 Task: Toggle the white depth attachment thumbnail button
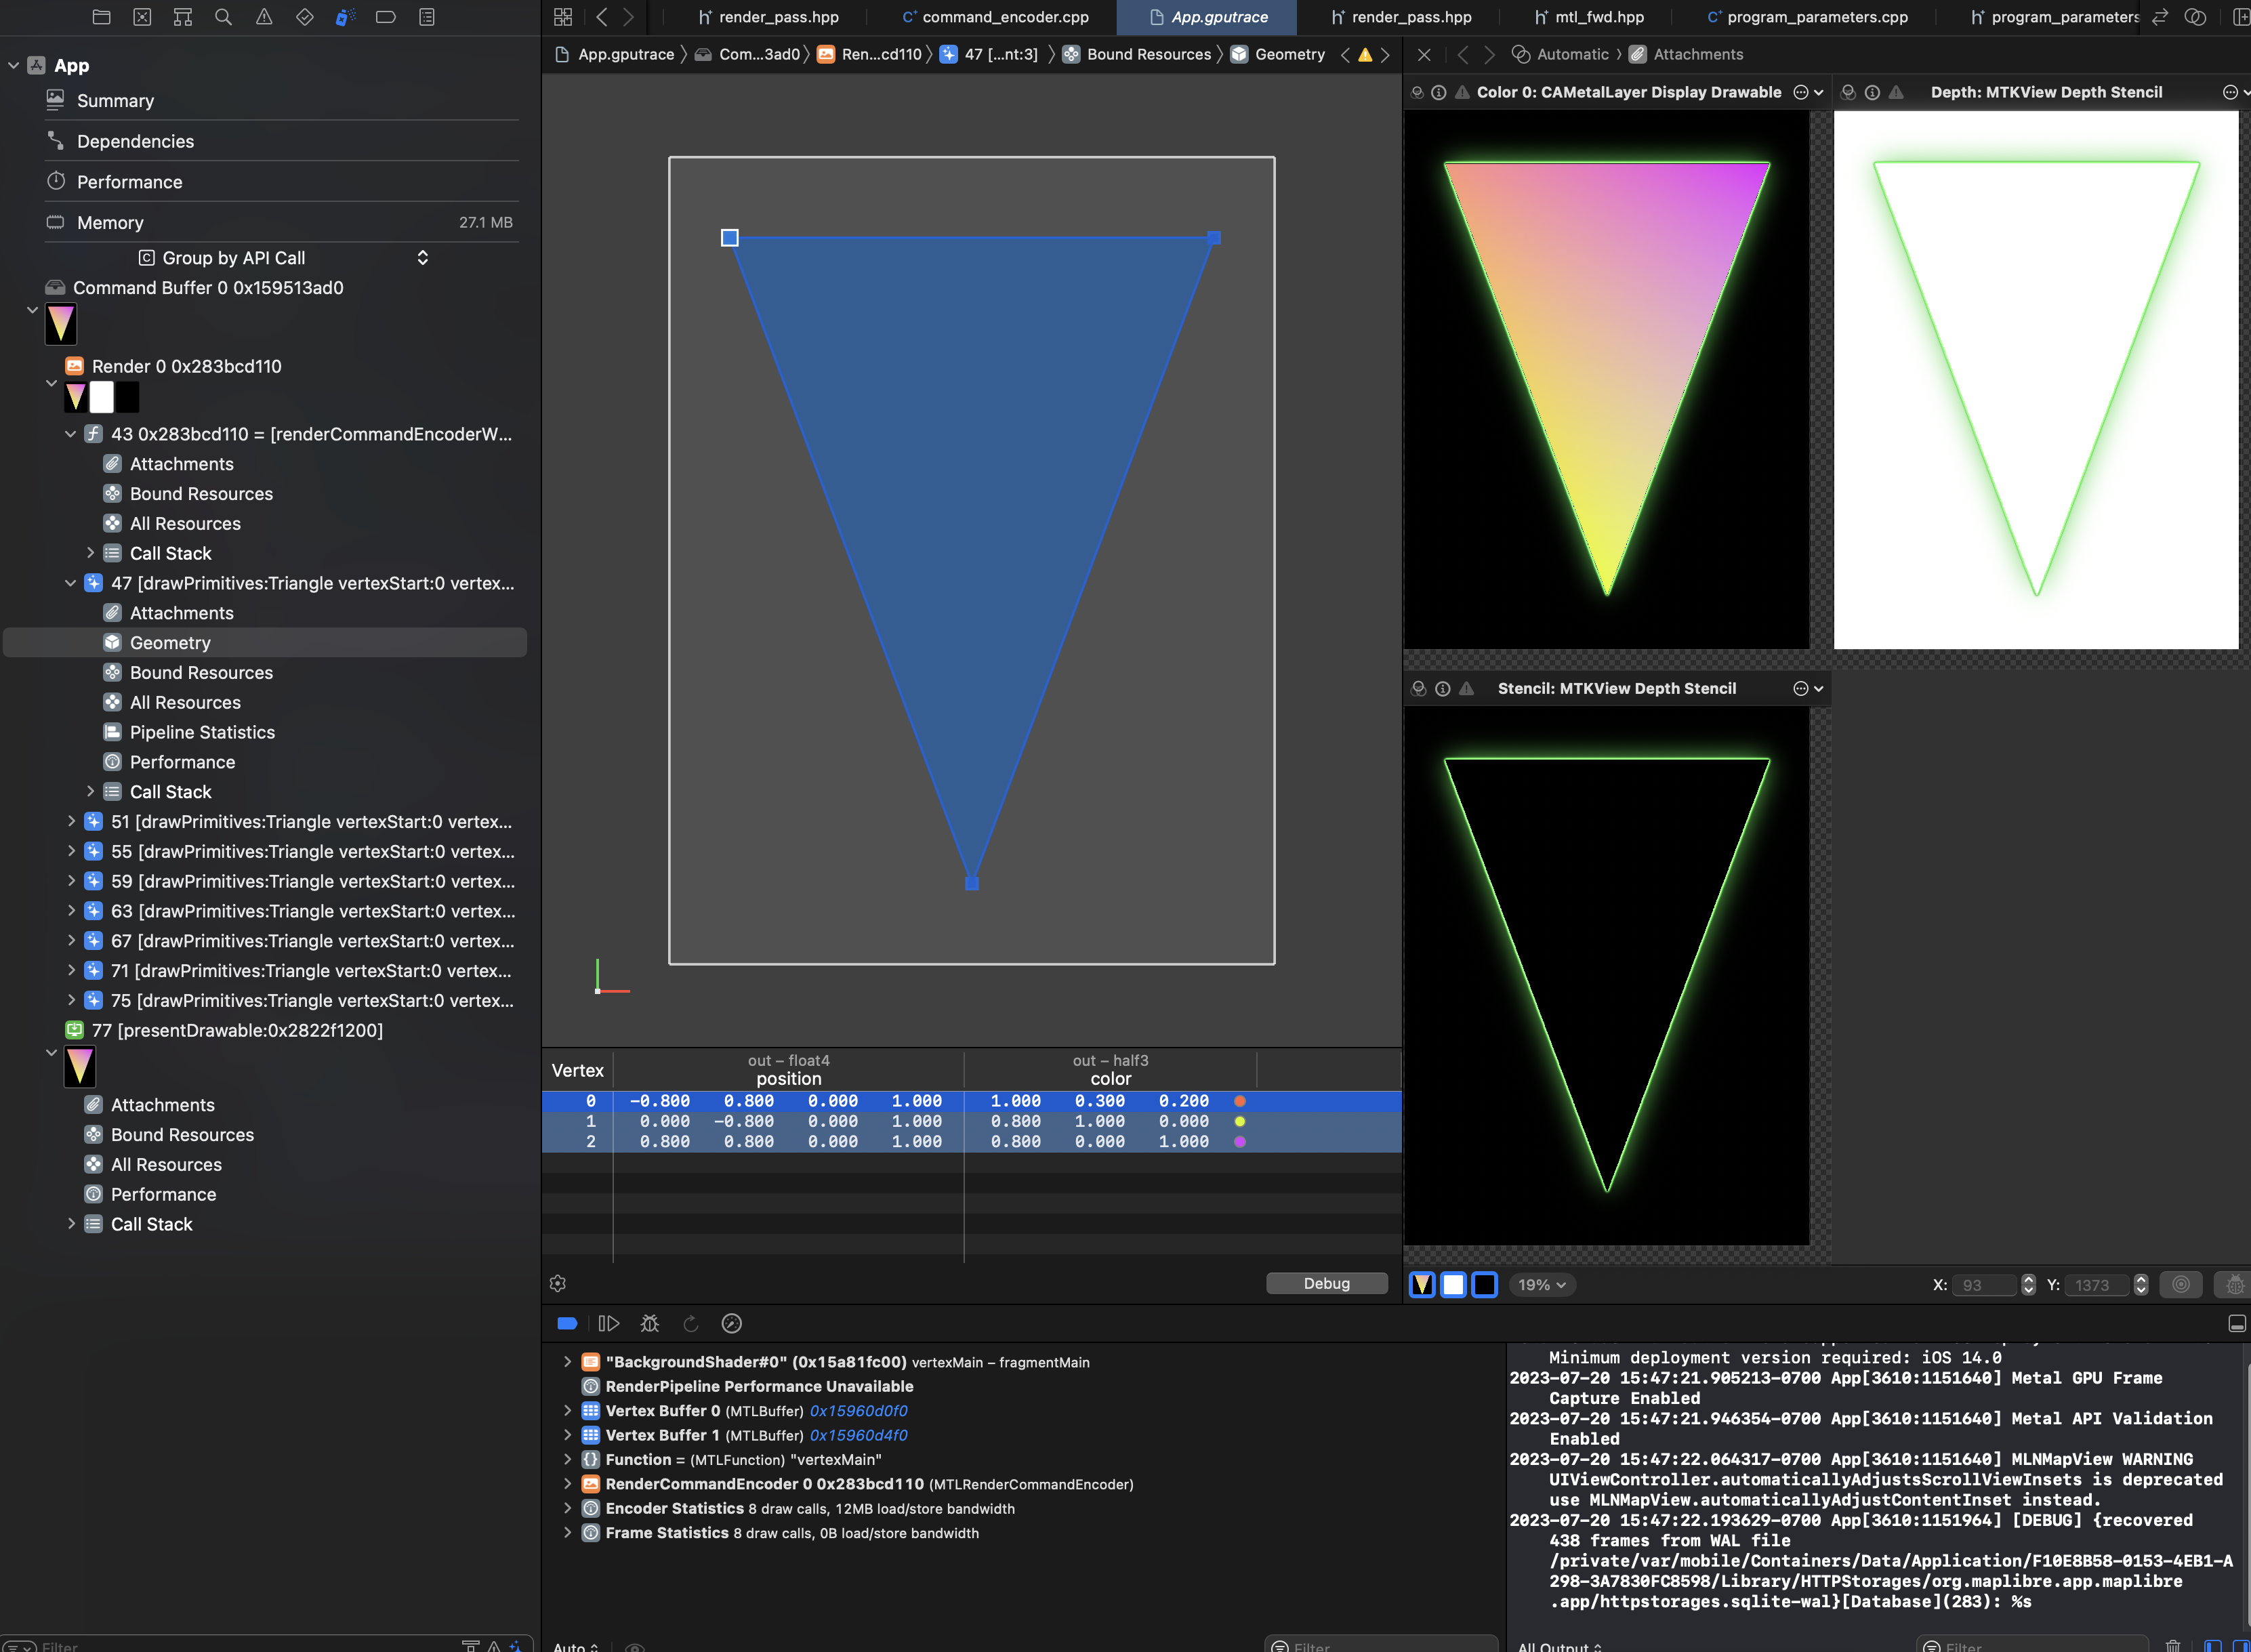point(1453,1284)
